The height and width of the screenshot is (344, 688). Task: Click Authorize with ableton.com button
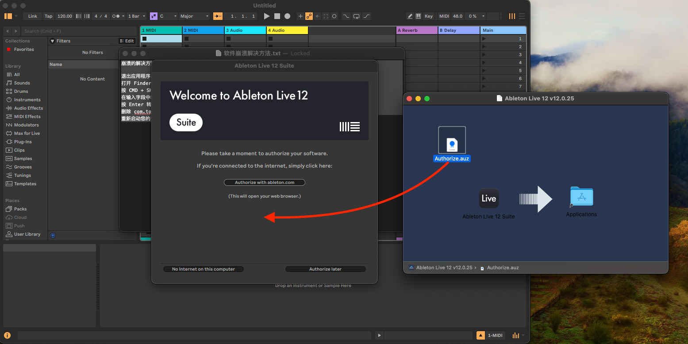pyautogui.click(x=265, y=182)
